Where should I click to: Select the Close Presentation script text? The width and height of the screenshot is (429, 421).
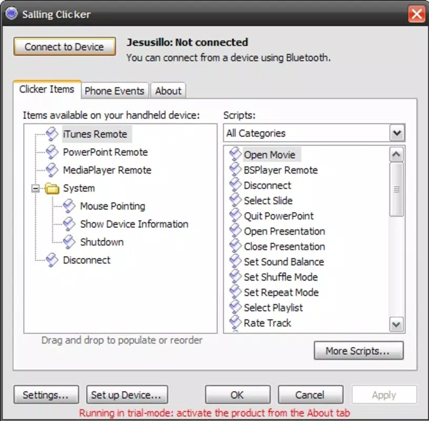(x=285, y=246)
